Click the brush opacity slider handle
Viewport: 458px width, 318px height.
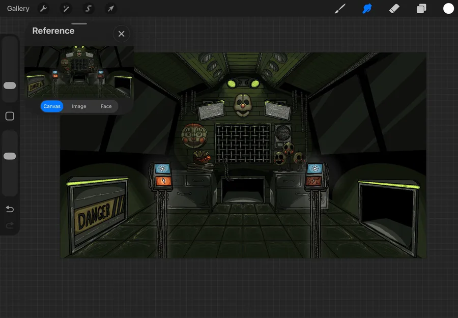[10, 156]
